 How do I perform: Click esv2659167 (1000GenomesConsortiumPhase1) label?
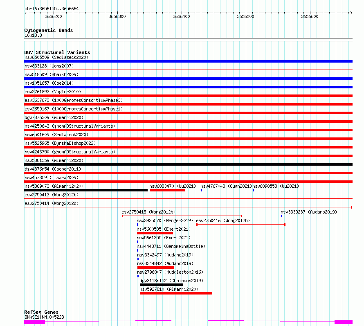[x=74, y=109]
